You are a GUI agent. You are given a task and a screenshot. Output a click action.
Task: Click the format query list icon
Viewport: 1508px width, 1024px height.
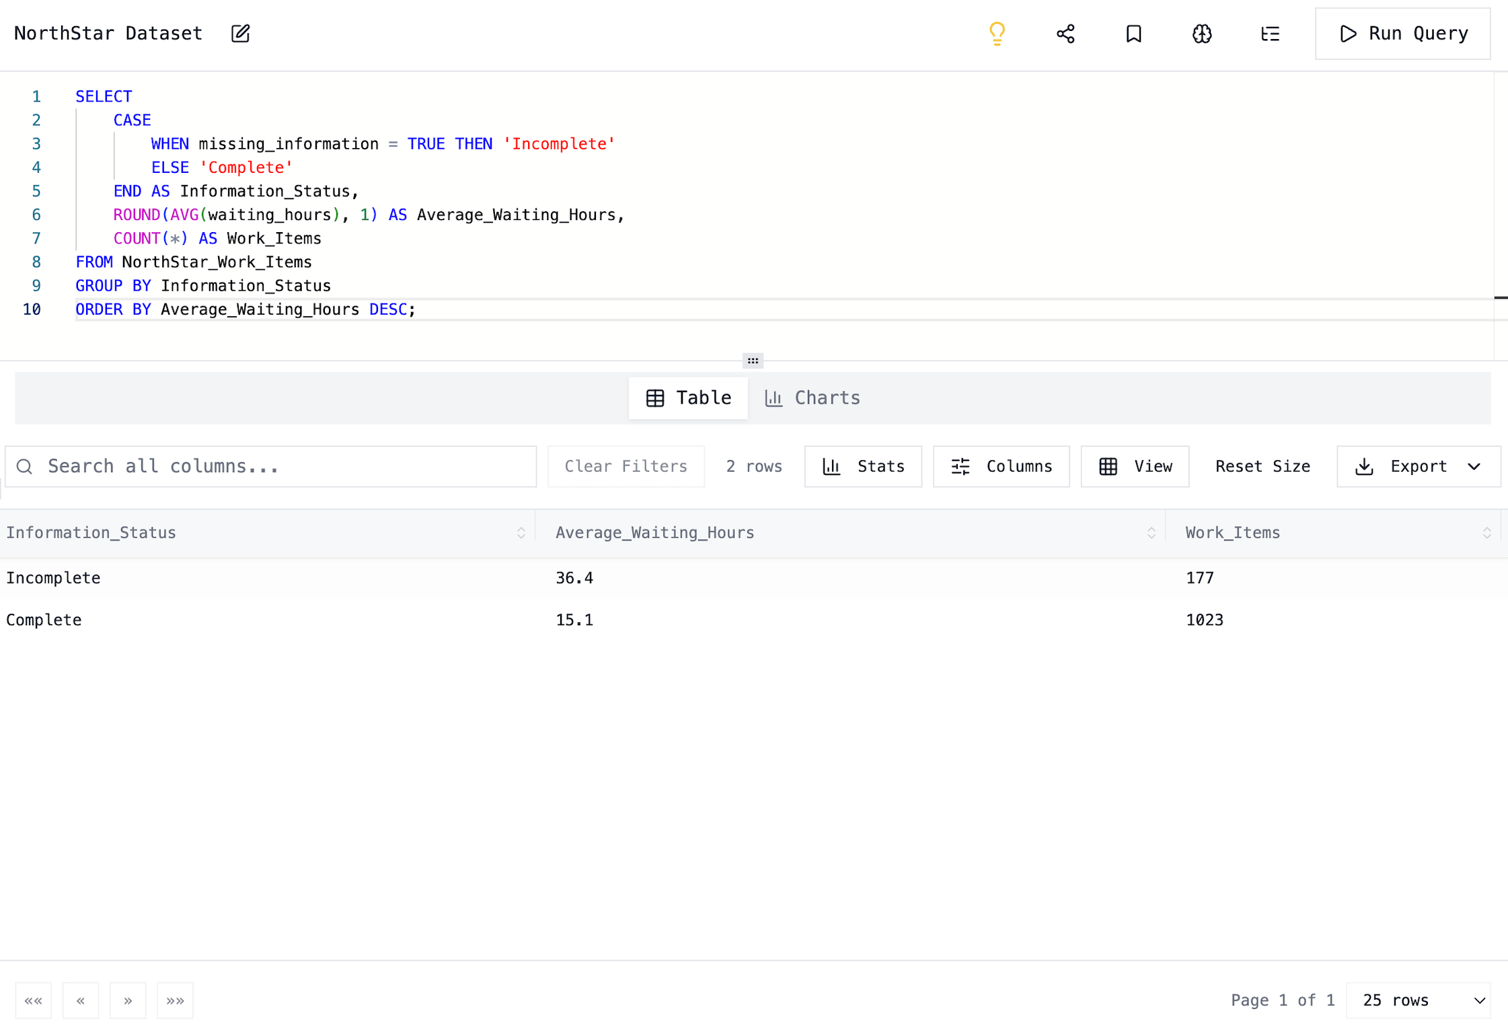coord(1270,34)
